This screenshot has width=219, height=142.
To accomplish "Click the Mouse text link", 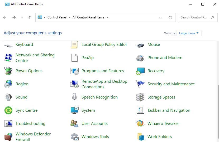I will pos(154,45).
